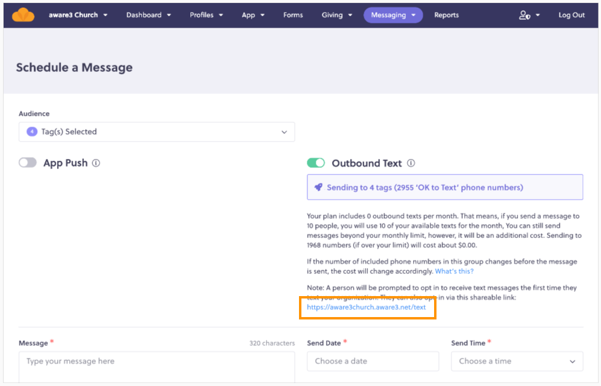Click the Log Out link
This screenshot has width=601, height=386.
click(572, 15)
